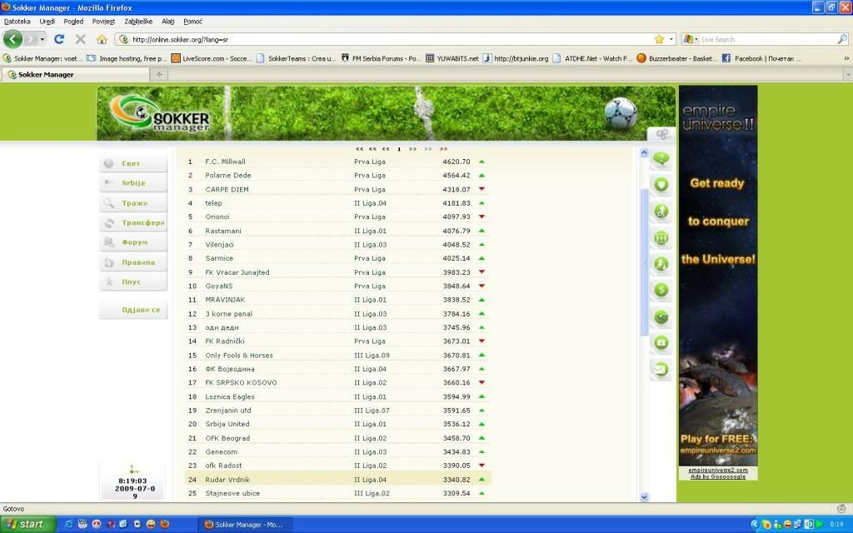Open team Polarne Dede
The height and width of the screenshot is (533, 853).
click(x=228, y=175)
